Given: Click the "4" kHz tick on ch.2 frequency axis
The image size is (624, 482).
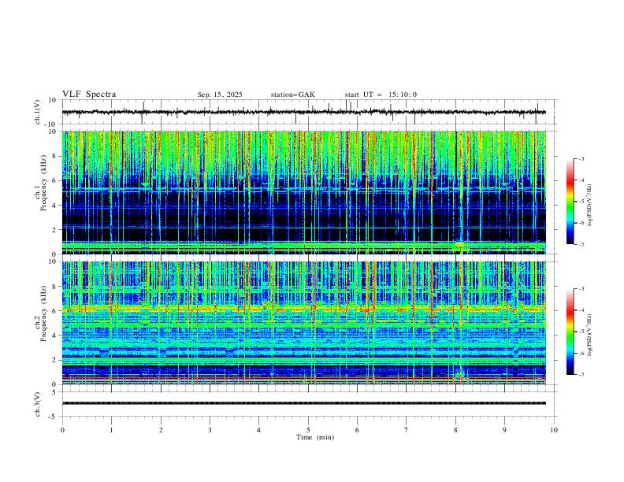Looking at the screenshot, I should pyautogui.click(x=55, y=336).
